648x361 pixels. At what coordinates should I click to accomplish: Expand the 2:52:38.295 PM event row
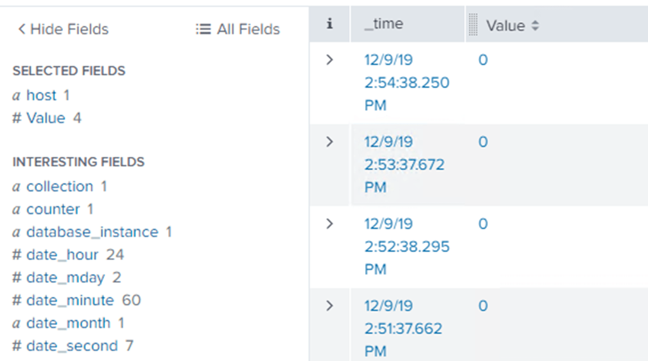[x=329, y=224]
